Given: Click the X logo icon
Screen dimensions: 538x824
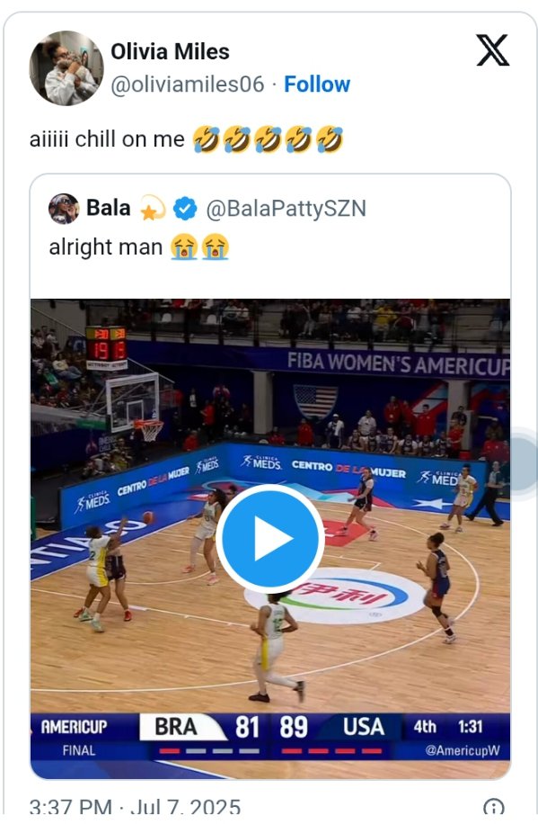Looking at the screenshot, I should point(492,50).
